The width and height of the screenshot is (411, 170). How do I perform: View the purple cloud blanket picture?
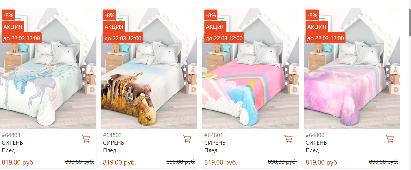coord(352,68)
